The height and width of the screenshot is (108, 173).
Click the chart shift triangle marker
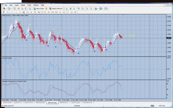[x=123, y=15]
